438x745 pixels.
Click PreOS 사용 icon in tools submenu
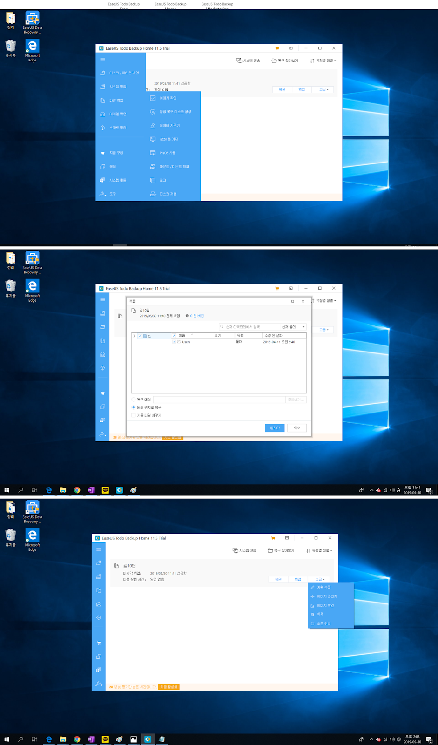click(x=153, y=153)
